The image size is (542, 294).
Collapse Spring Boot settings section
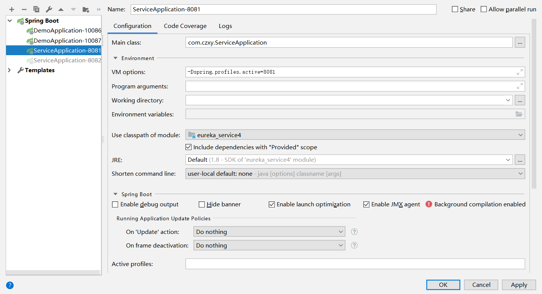(x=116, y=194)
